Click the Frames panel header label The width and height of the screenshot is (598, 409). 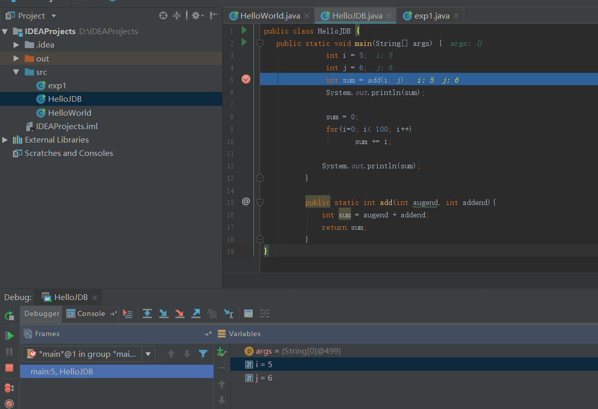click(x=47, y=334)
